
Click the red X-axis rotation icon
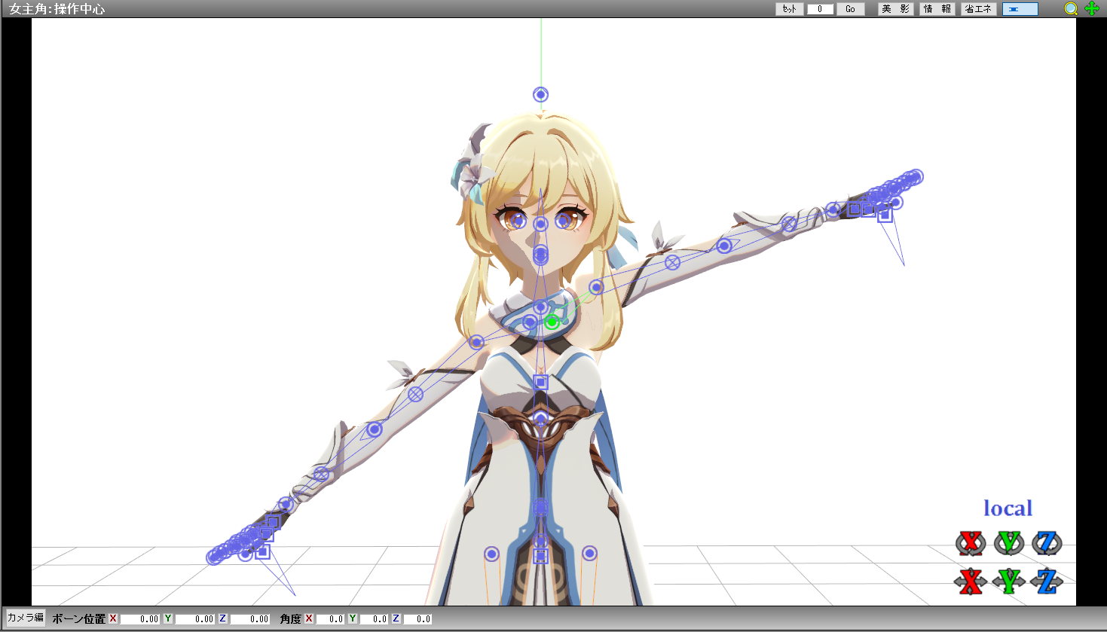(x=971, y=543)
